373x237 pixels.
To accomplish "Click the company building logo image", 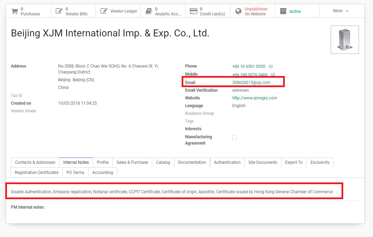I will pyautogui.click(x=345, y=40).
